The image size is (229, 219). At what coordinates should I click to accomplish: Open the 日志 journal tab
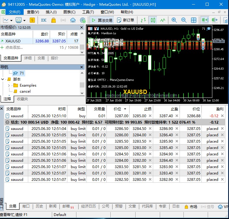176,206
